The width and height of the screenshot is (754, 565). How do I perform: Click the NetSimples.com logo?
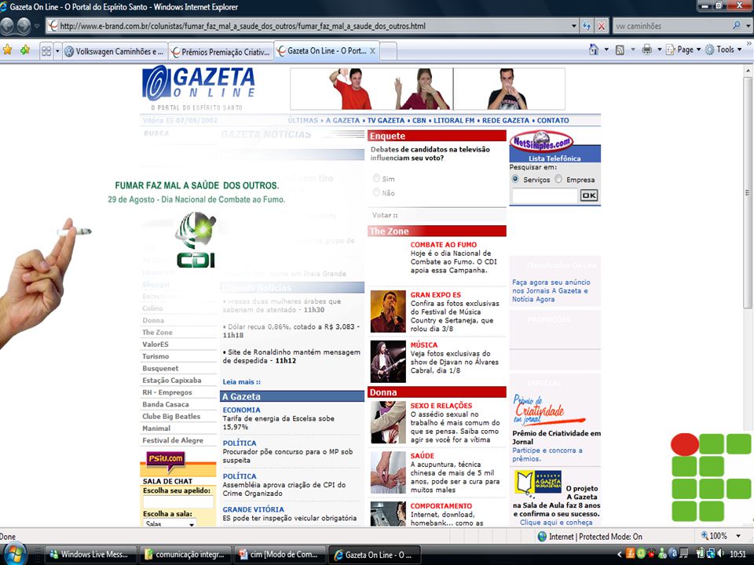point(543,142)
